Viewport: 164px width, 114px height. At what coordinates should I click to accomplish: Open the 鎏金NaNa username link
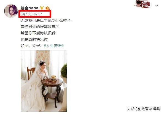click(x=29, y=8)
